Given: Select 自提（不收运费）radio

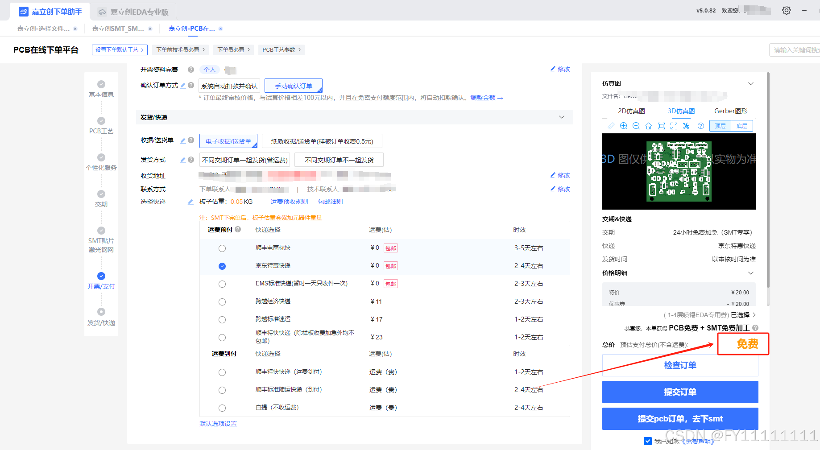Looking at the screenshot, I should (222, 408).
